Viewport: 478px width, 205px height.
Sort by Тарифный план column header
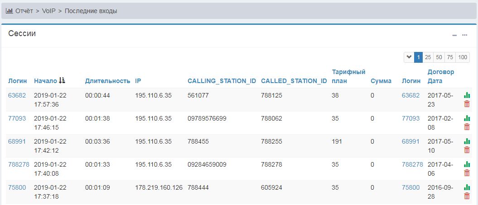click(348, 76)
